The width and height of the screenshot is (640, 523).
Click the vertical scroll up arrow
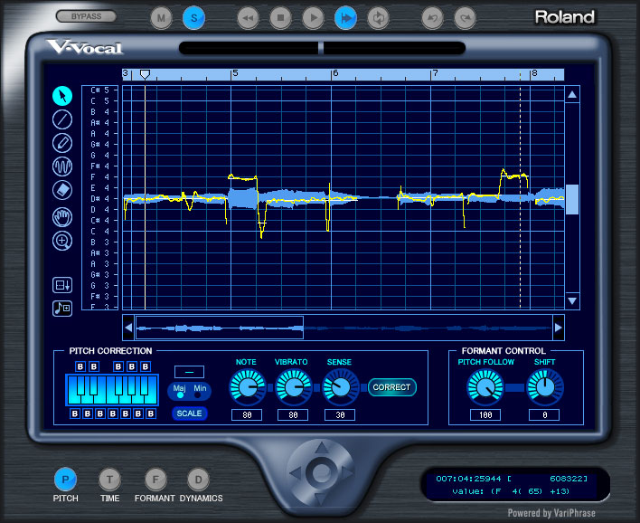(x=572, y=94)
